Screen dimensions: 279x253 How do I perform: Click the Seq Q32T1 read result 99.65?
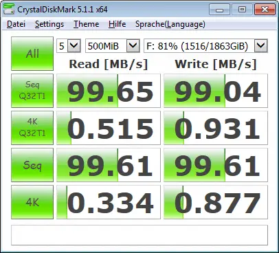click(x=109, y=91)
